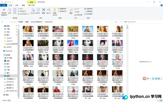Click 全部选择 (select all)

click(88, 9)
